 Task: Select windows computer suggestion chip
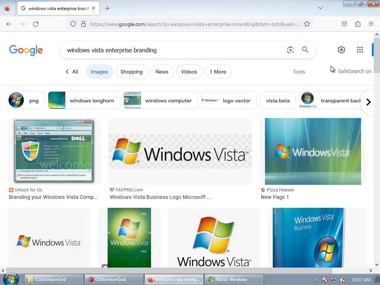point(161,100)
